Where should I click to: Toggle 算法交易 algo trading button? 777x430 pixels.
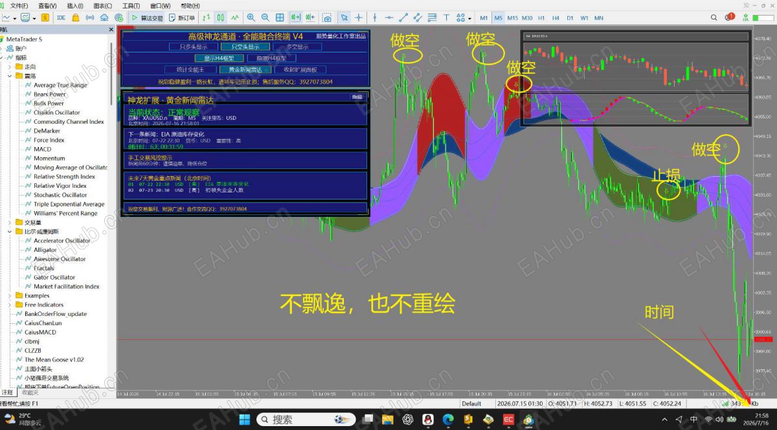pyautogui.click(x=148, y=17)
